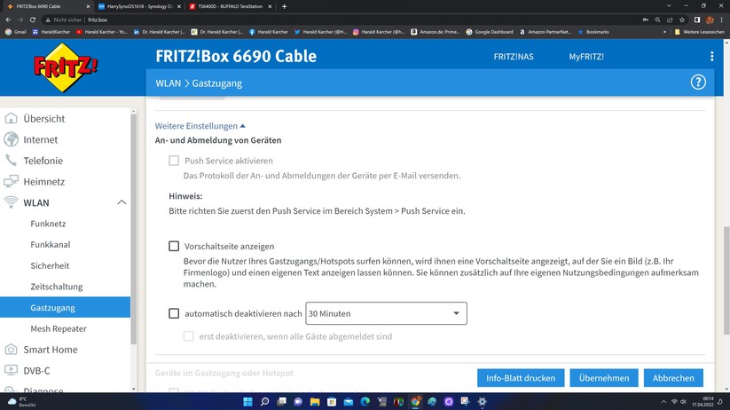Image resolution: width=730 pixels, height=410 pixels.
Task: Click the Telefonie phone icon
Action: click(x=11, y=161)
